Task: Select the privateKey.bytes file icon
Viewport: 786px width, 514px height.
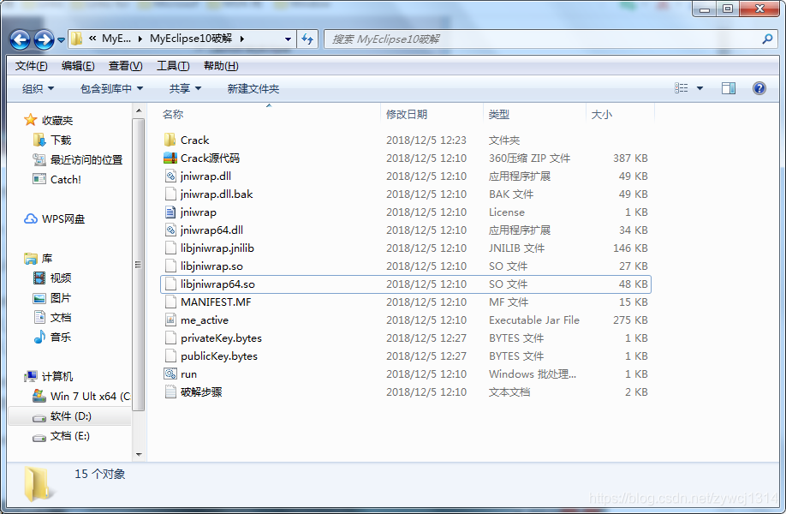Action: pos(170,338)
